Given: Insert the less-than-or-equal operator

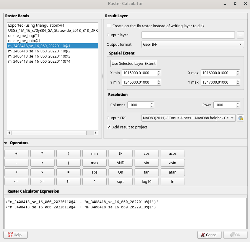Looking at the screenshot, I should (x=16, y=182).
